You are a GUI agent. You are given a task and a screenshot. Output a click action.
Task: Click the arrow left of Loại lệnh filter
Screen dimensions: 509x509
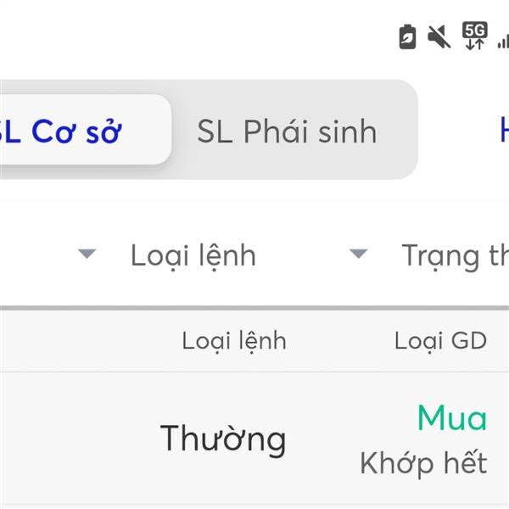click(x=87, y=254)
